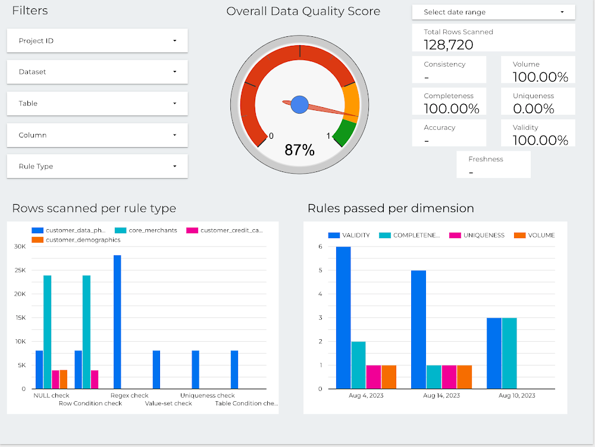The height and width of the screenshot is (447, 595).
Task: Click the 'Regex check' axis label
Action: [129, 395]
